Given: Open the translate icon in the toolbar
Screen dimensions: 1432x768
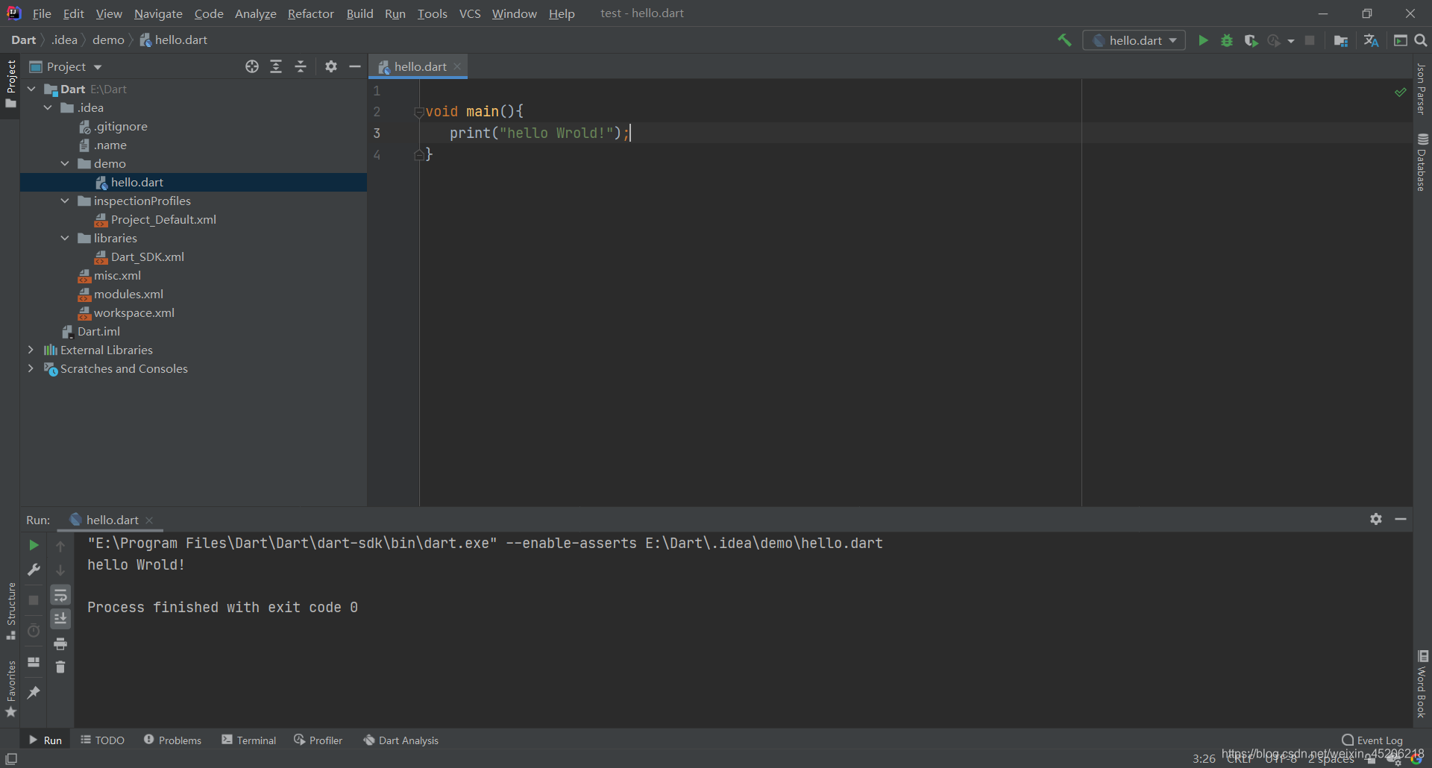Looking at the screenshot, I should click(1371, 40).
